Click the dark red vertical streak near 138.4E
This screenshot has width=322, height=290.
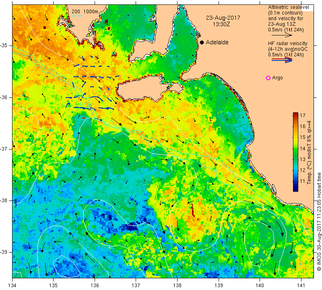tap(193, 210)
